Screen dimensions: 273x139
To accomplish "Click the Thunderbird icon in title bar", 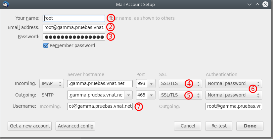I will [x=6, y=4].
